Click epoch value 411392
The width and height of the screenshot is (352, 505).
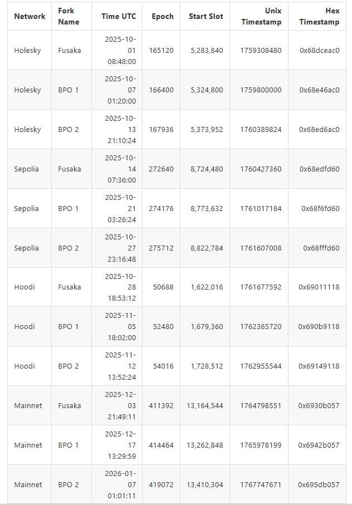coord(161,405)
